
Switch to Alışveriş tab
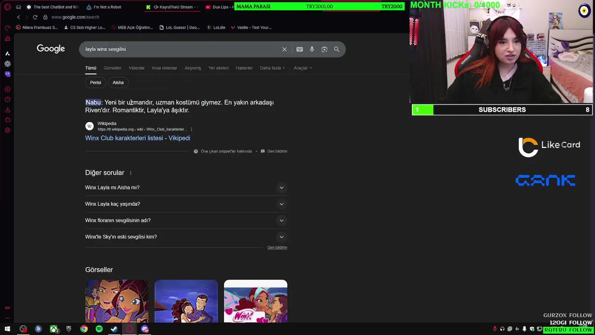tap(192, 68)
